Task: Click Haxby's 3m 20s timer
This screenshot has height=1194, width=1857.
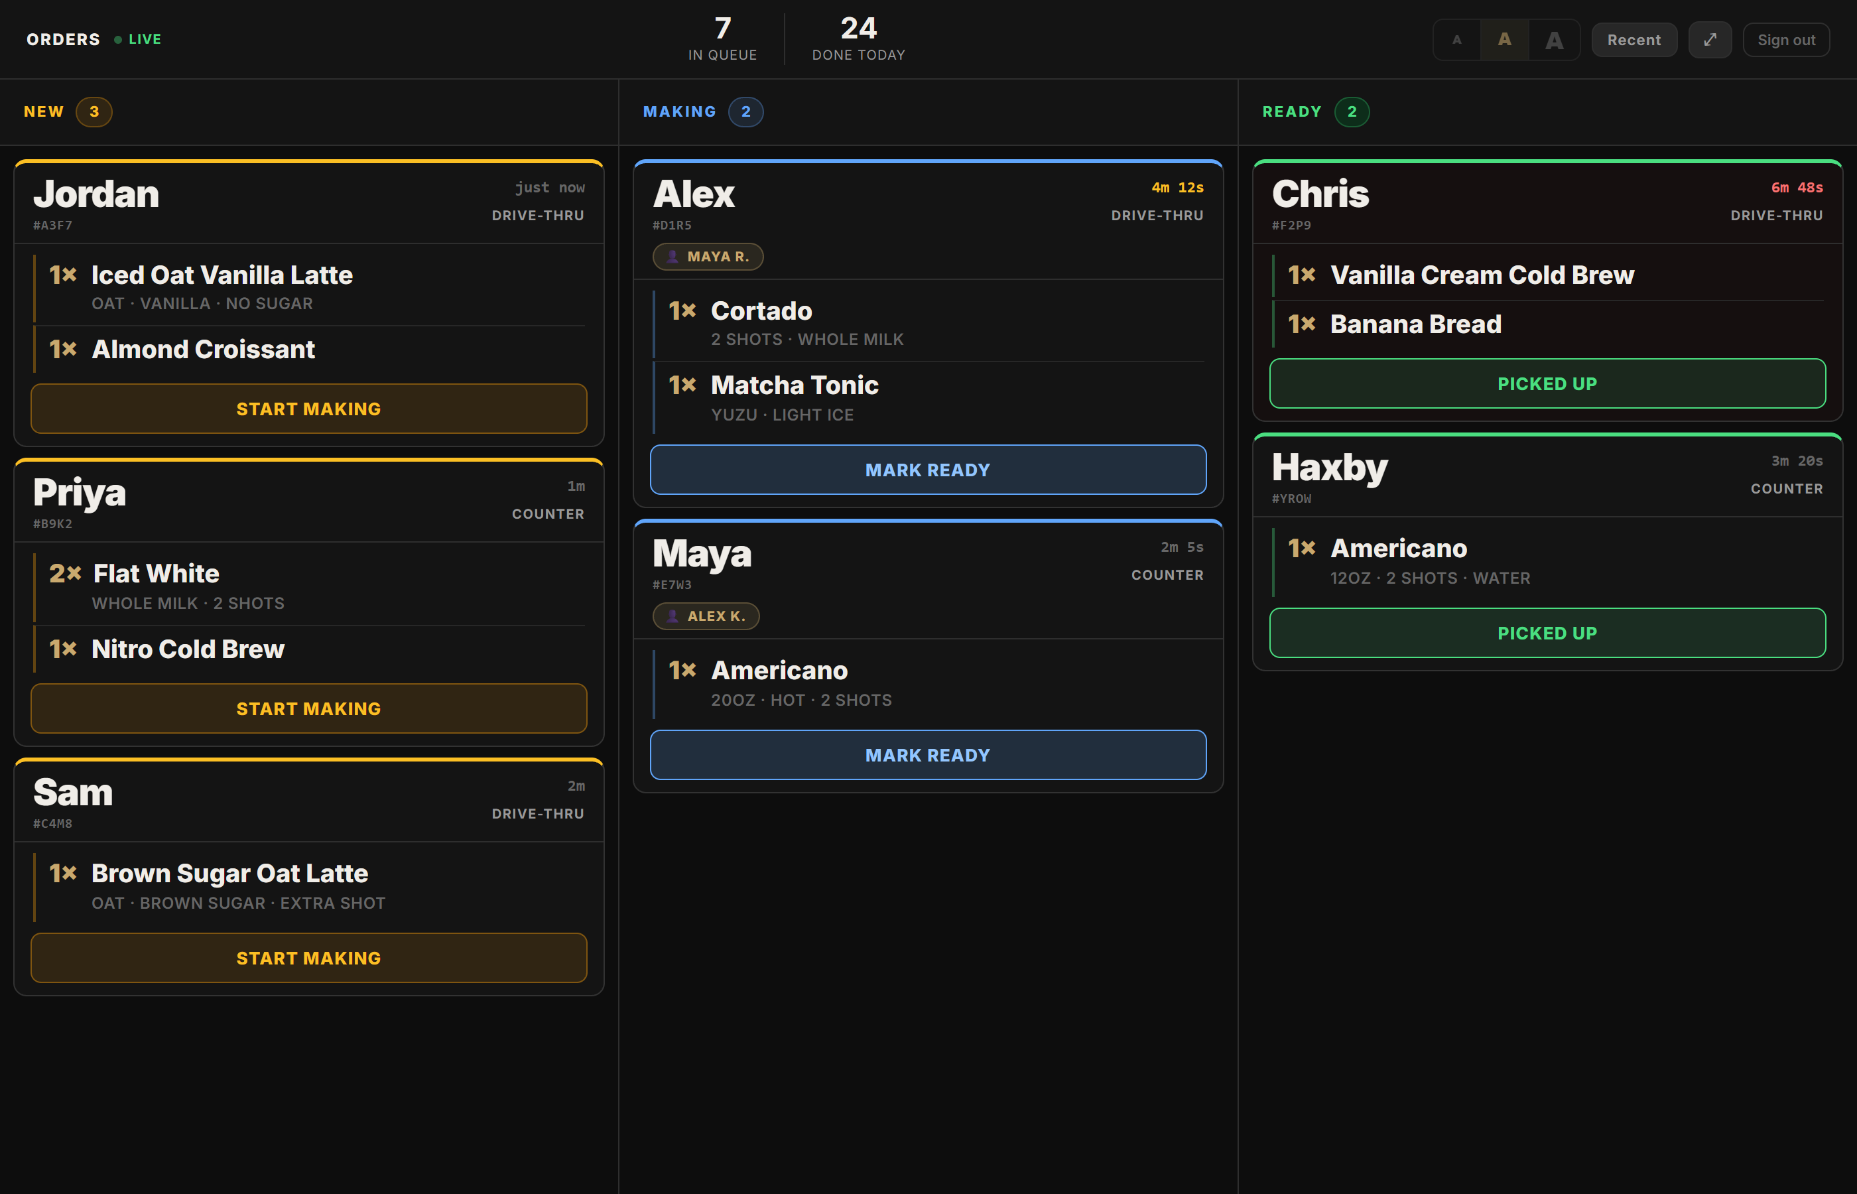Action: (x=1797, y=461)
